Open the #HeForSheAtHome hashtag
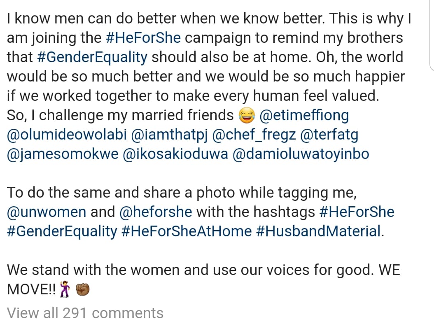The width and height of the screenshot is (434, 324). (x=187, y=231)
